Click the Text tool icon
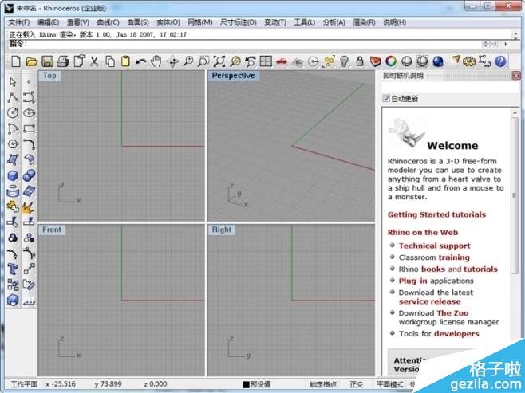 13,269
